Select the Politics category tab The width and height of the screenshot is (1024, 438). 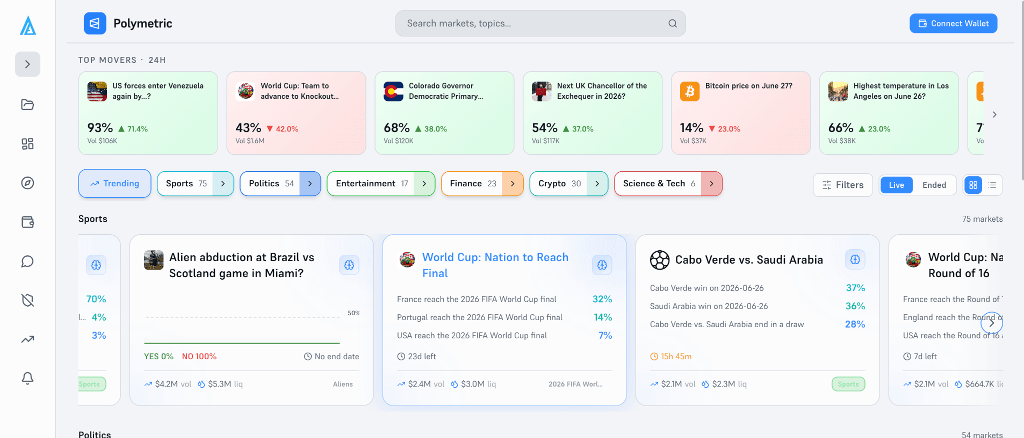[x=270, y=183]
